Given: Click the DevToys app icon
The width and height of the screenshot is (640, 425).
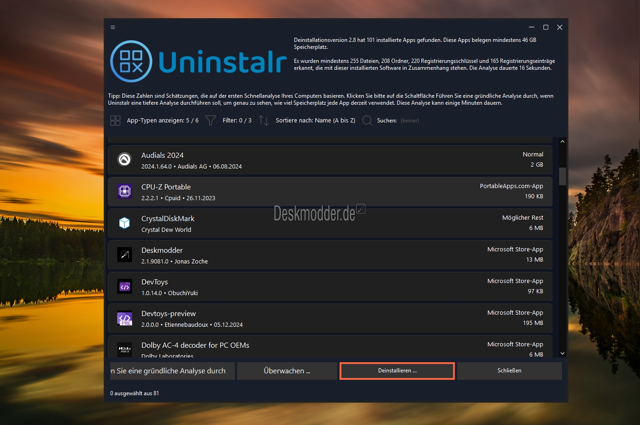Looking at the screenshot, I should tap(125, 286).
